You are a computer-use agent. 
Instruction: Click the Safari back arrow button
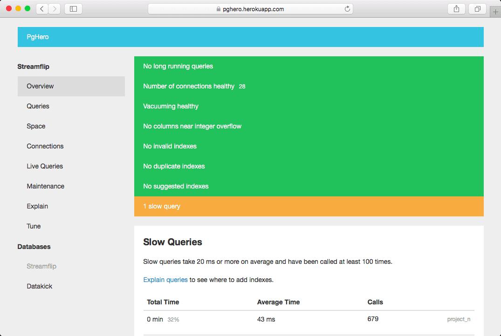point(42,9)
